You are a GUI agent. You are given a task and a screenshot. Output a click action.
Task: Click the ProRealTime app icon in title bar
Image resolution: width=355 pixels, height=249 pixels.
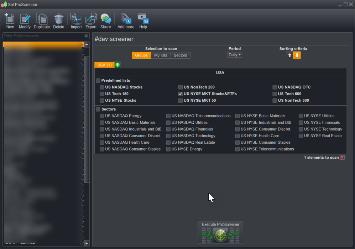point(4,5)
